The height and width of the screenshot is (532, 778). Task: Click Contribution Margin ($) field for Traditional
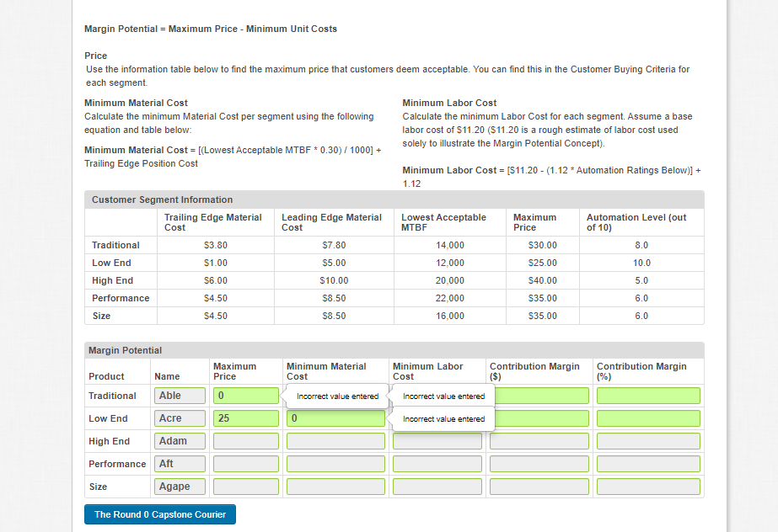point(539,395)
